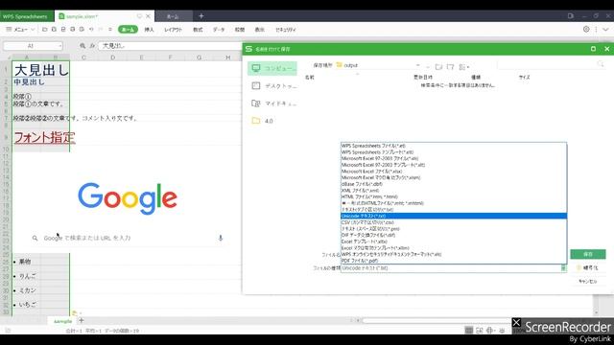
Task: Switch to the 表示 ribbon tab
Action: pos(260,30)
